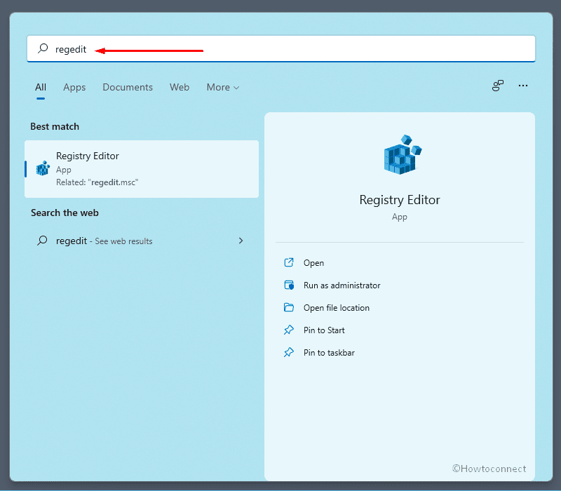Screen dimensions: 561x491
Task: Choose Pin to Start
Action: point(324,330)
